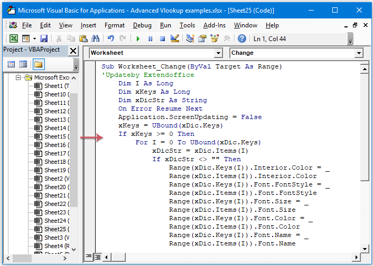The width and height of the screenshot is (373, 266).
Task: Click View Object button in Project panel
Action: coord(23,64)
